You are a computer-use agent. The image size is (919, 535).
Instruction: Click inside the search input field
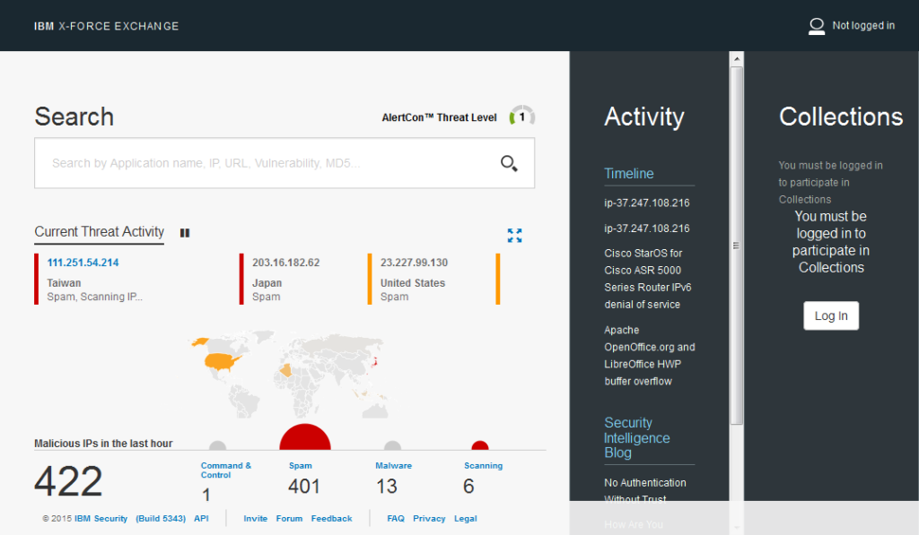(269, 163)
